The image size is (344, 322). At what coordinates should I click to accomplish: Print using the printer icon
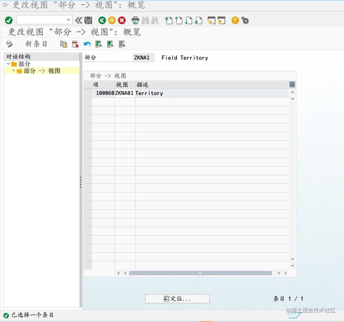tap(135, 20)
